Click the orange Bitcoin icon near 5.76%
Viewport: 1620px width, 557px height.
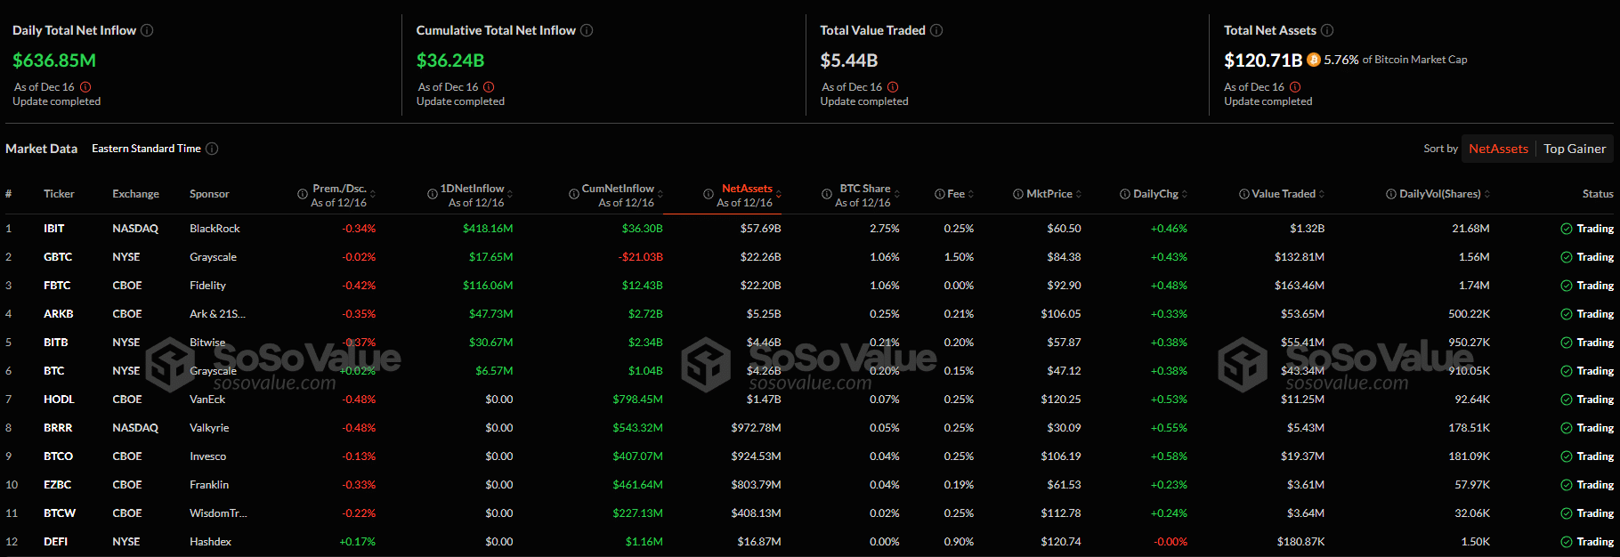pyautogui.click(x=1314, y=60)
